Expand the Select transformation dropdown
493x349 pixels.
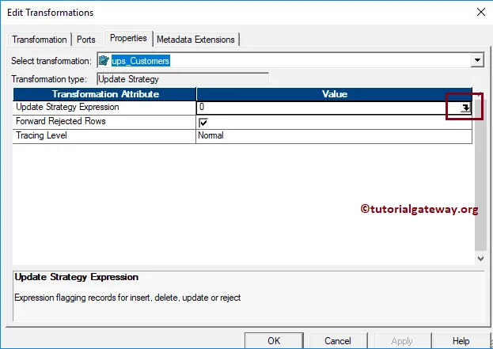tap(477, 60)
